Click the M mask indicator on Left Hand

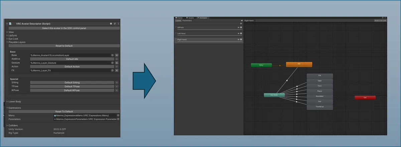point(239,33)
